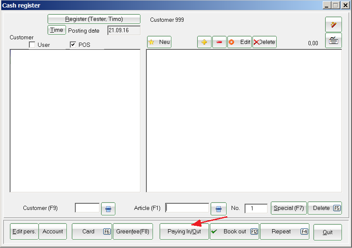The image size is (352, 248).
Task: Click Register (Tester, Timo) button
Action: (x=94, y=19)
